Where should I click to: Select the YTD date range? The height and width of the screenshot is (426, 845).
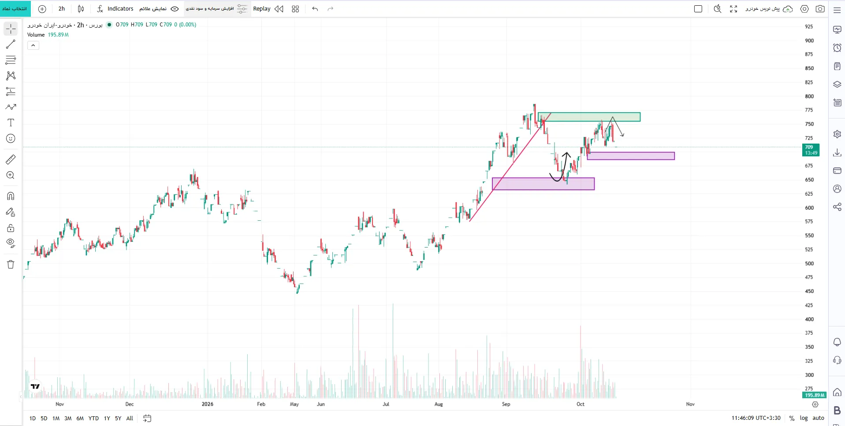pos(93,418)
